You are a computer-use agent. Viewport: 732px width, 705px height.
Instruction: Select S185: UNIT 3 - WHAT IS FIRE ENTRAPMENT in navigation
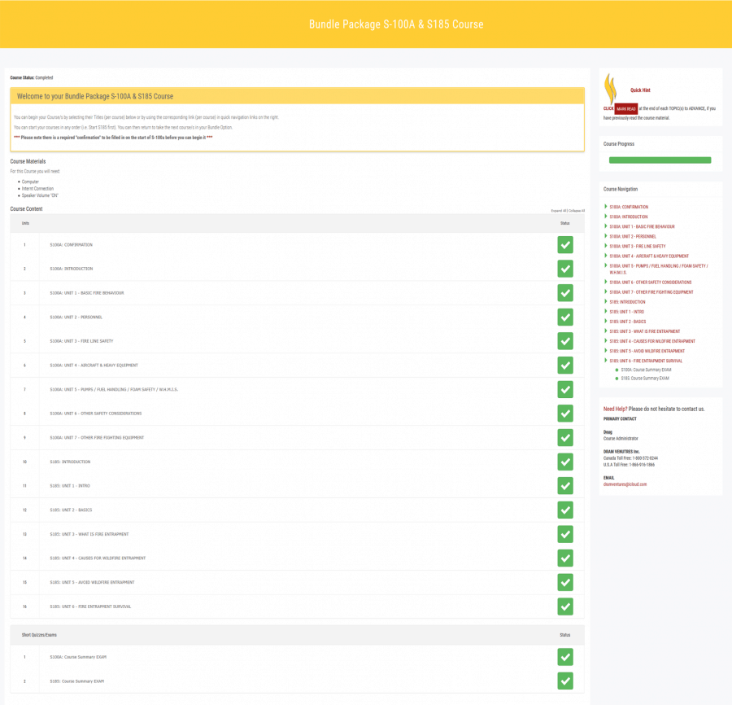tap(646, 330)
